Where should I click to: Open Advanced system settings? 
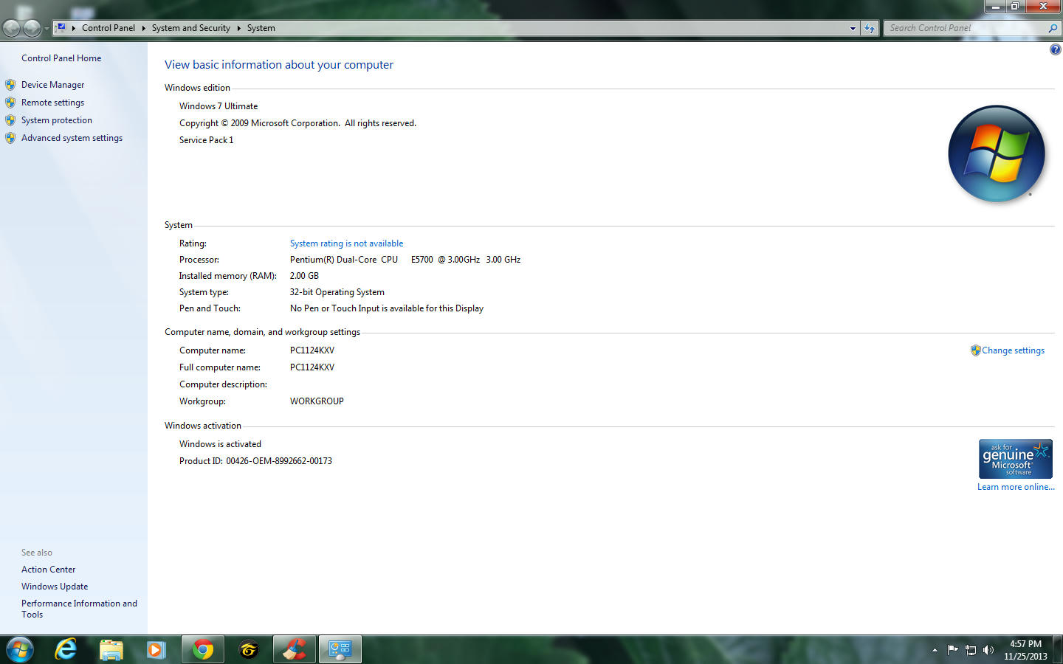tap(72, 138)
